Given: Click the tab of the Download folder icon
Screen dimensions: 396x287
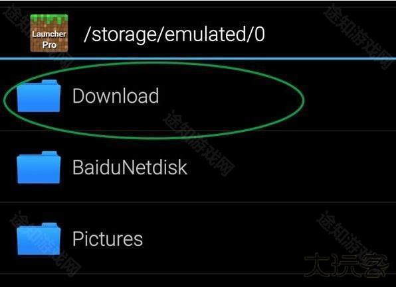Looking at the screenshot, I should (49, 82).
